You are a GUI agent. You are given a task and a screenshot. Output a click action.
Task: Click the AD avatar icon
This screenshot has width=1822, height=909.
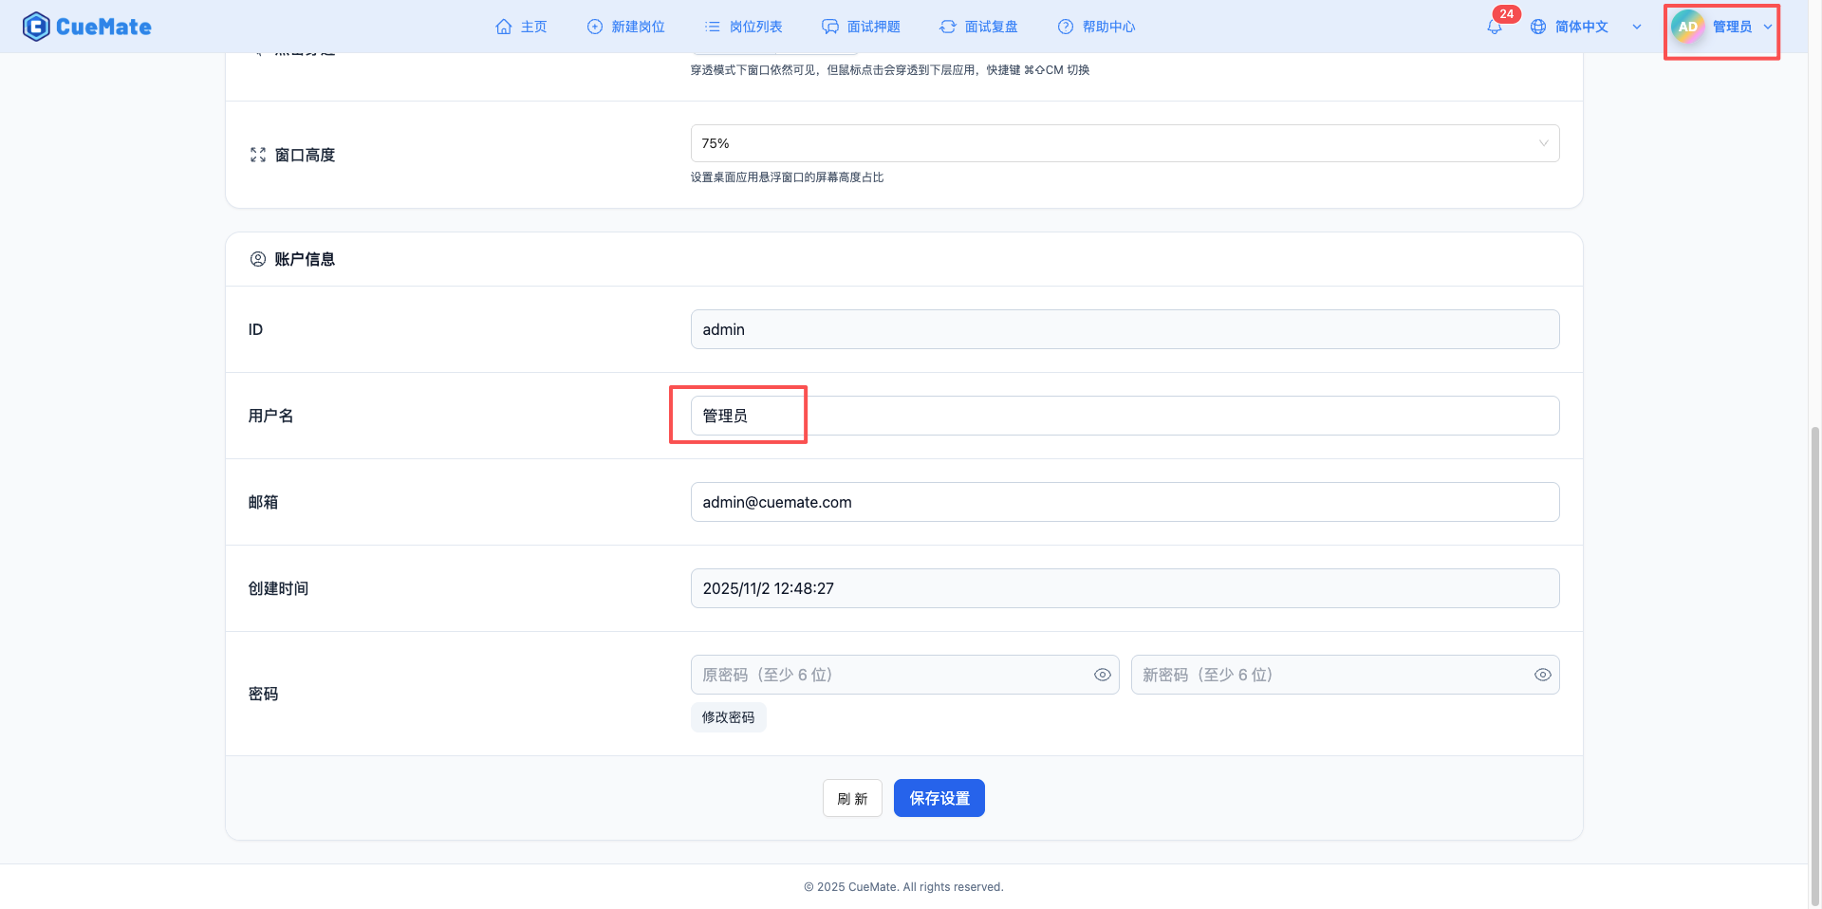pyautogui.click(x=1686, y=27)
